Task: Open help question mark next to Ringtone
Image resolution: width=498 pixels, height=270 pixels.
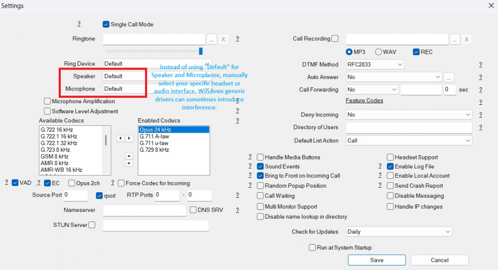Action: coord(237,39)
